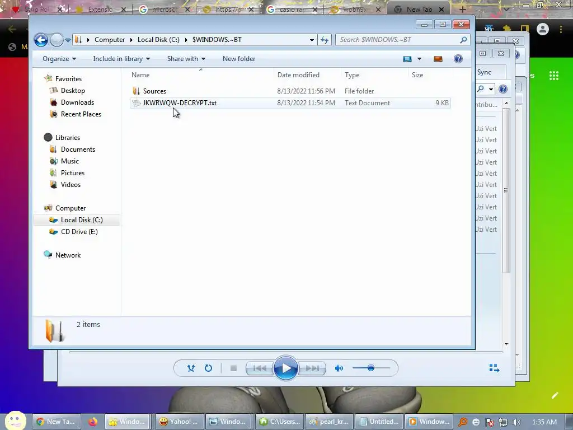Open the Organize menu
The width and height of the screenshot is (573, 430).
pyautogui.click(x=59, y=59)
